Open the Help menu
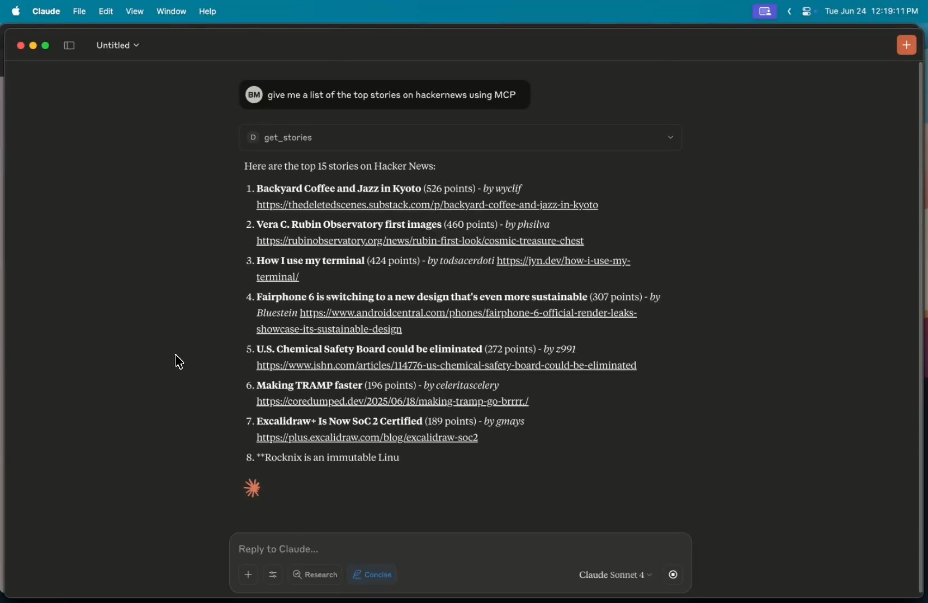 coord(208,11)
